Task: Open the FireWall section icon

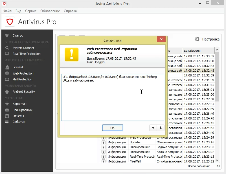Action: pyautogui.click(x=7, y=67)
